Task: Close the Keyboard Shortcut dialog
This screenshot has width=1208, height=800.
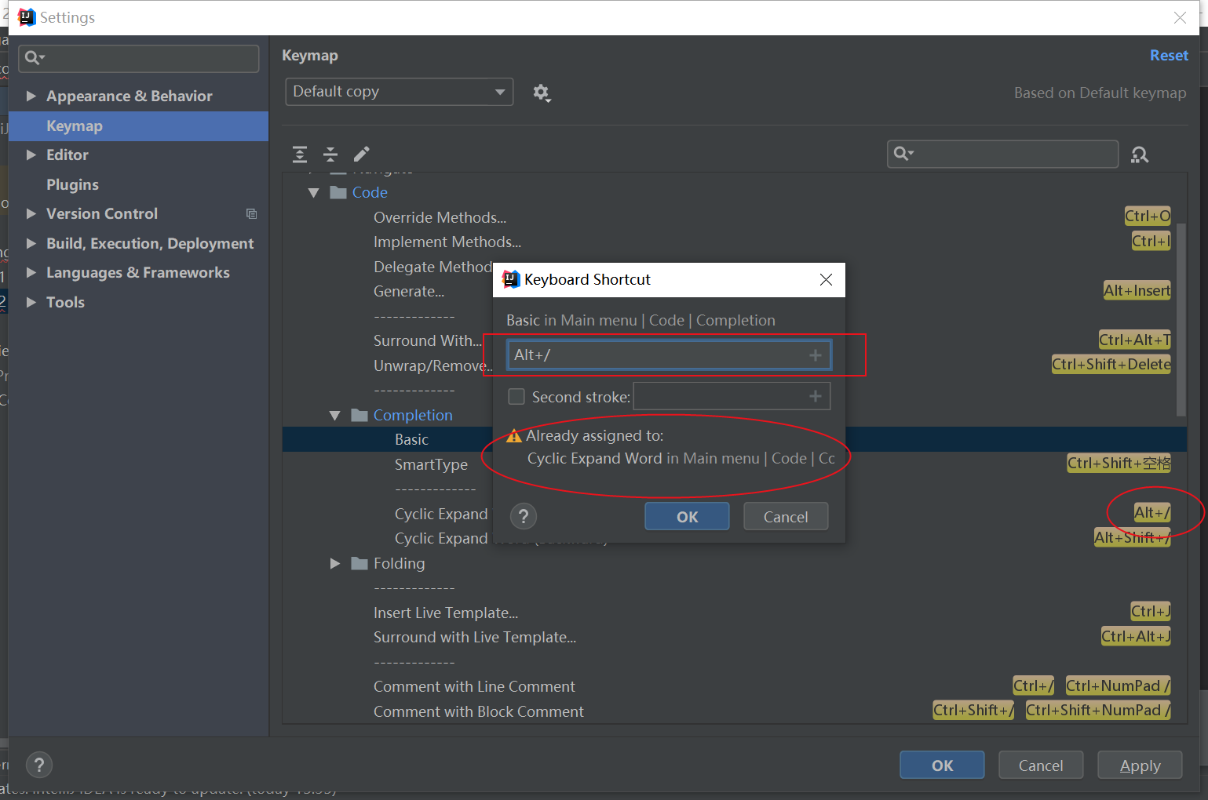Action: (826, 280)
